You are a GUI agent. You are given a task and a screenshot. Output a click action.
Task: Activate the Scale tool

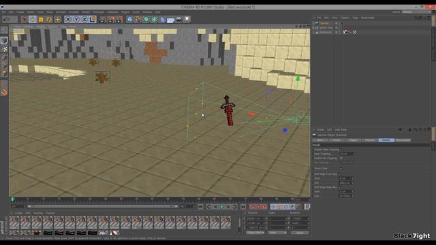pos(41,19)
